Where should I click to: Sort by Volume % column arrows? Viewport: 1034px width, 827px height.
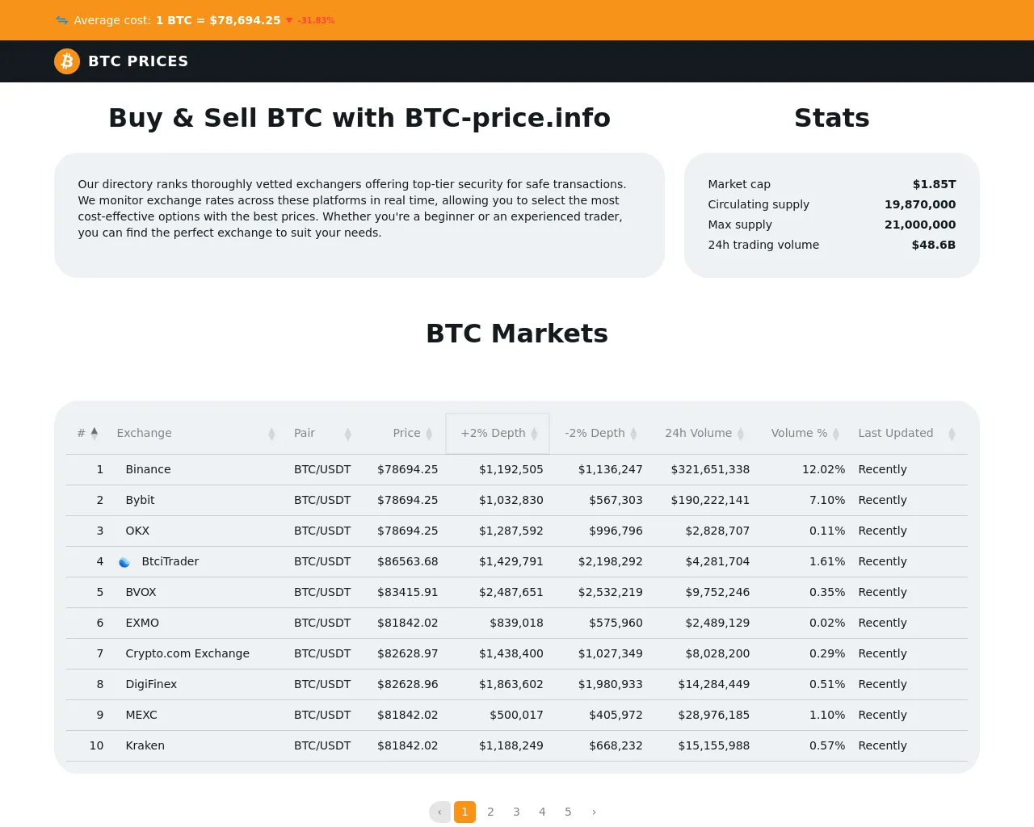(836, 434)
